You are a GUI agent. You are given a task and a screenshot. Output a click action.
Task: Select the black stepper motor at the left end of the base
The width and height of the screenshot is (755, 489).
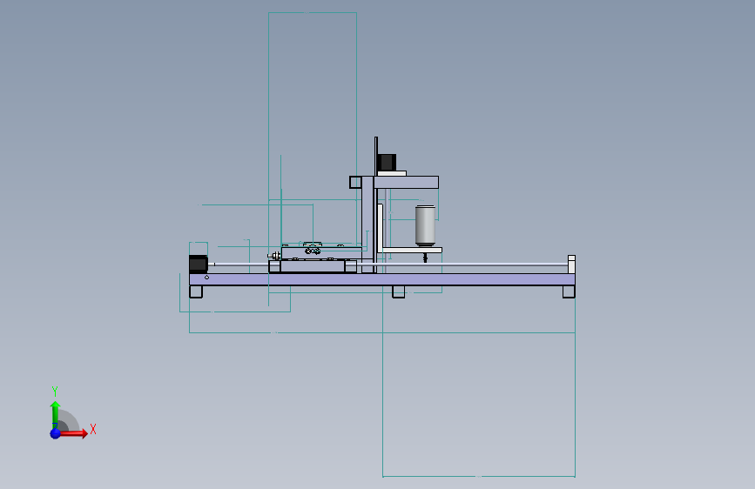coord(198,265)
